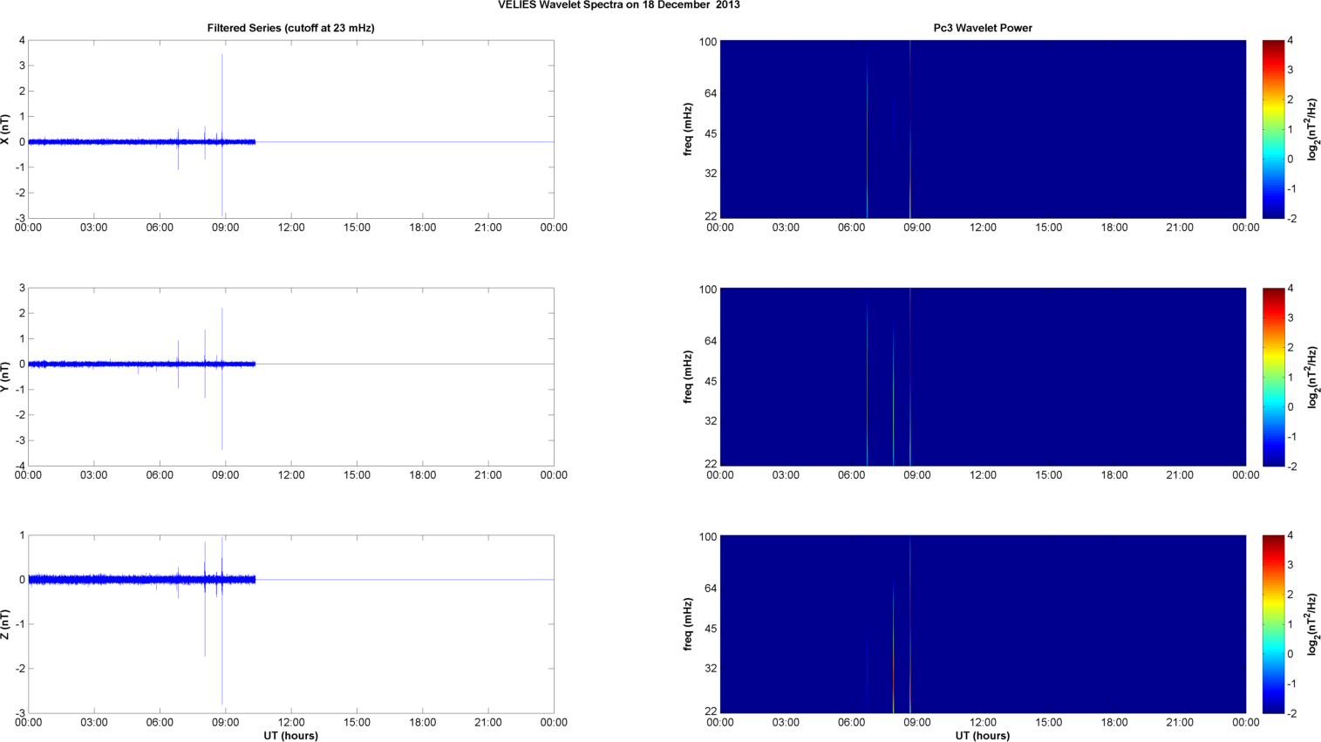Click the VELIES Wavelet Spectra main title
The image size is (1321, 742).
pyautogui.click(x=619, y=5)
